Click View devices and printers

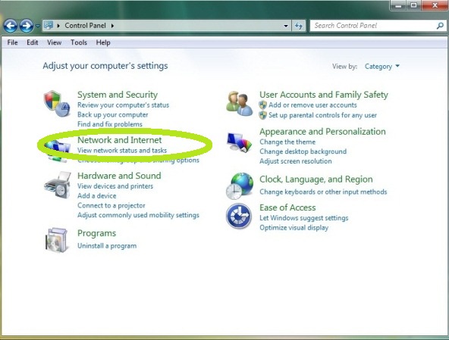[115, 186]
